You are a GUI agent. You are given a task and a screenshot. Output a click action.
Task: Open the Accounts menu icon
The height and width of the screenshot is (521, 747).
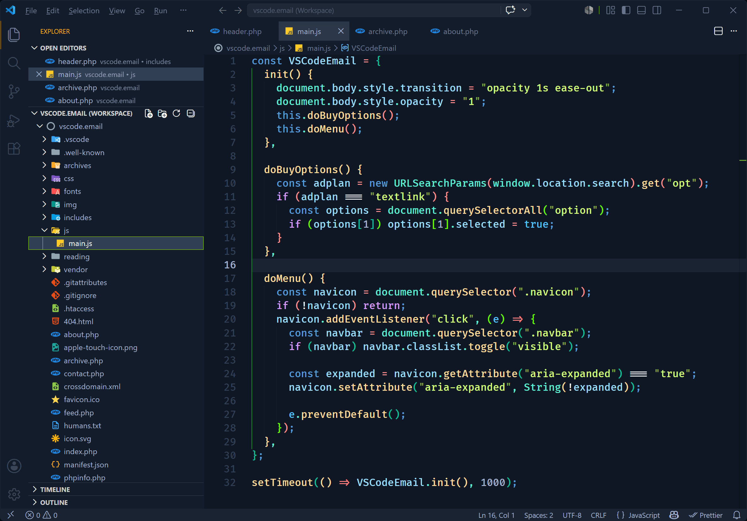click(14, 466)
